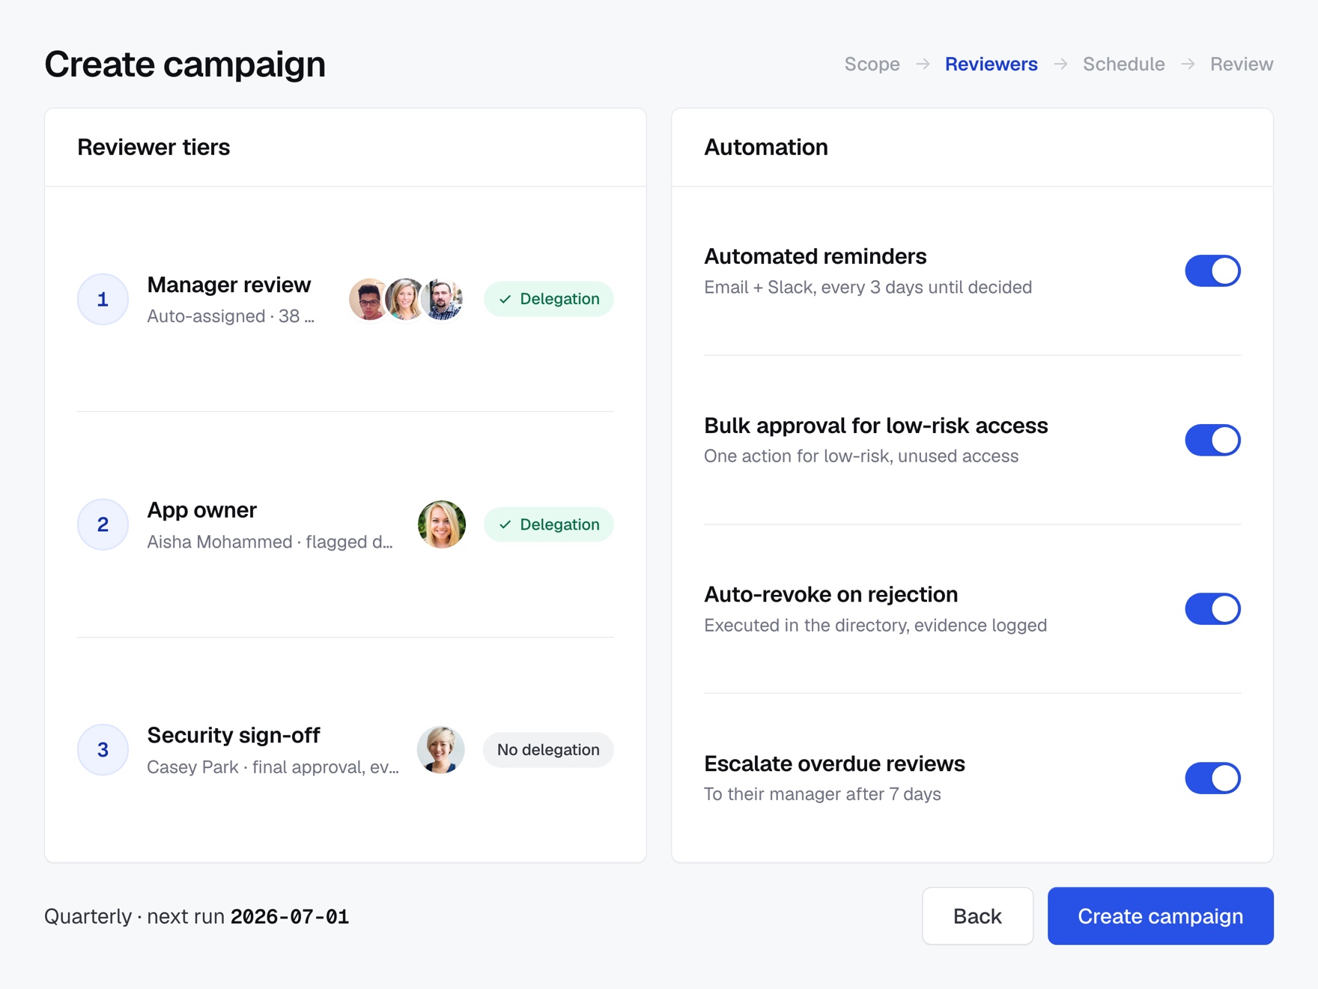
Task: Select tier number 1 circle
Action: point(103,299)
